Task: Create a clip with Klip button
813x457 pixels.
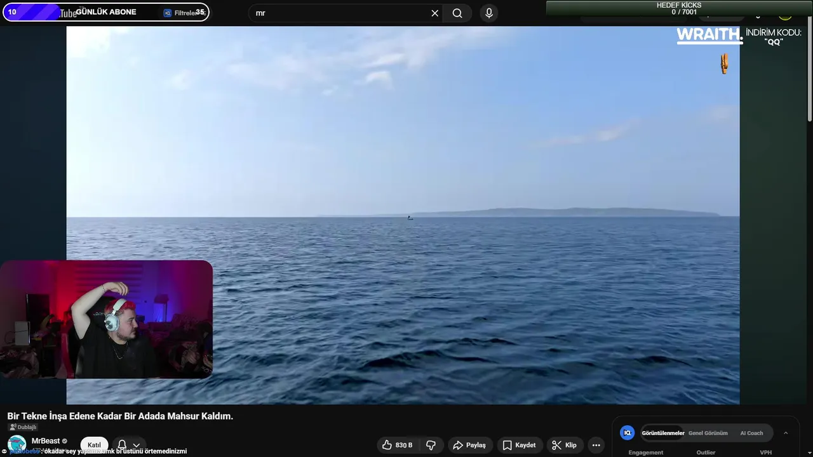Action: click(565, 445)
